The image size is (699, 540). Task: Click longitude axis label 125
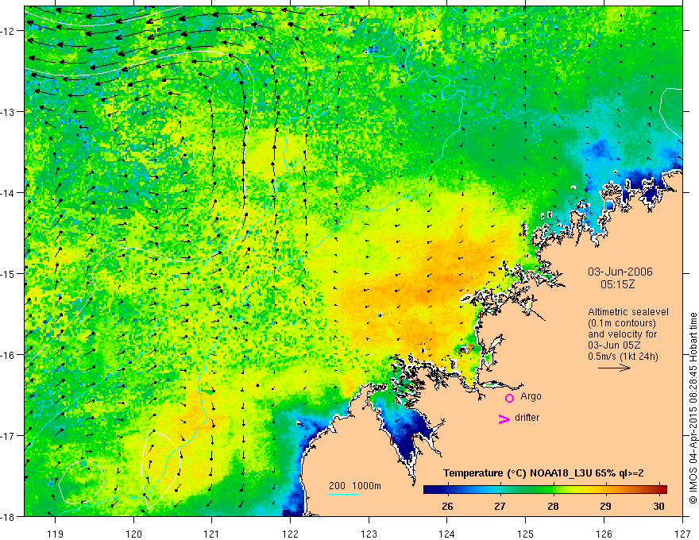(x=526, y=534)
